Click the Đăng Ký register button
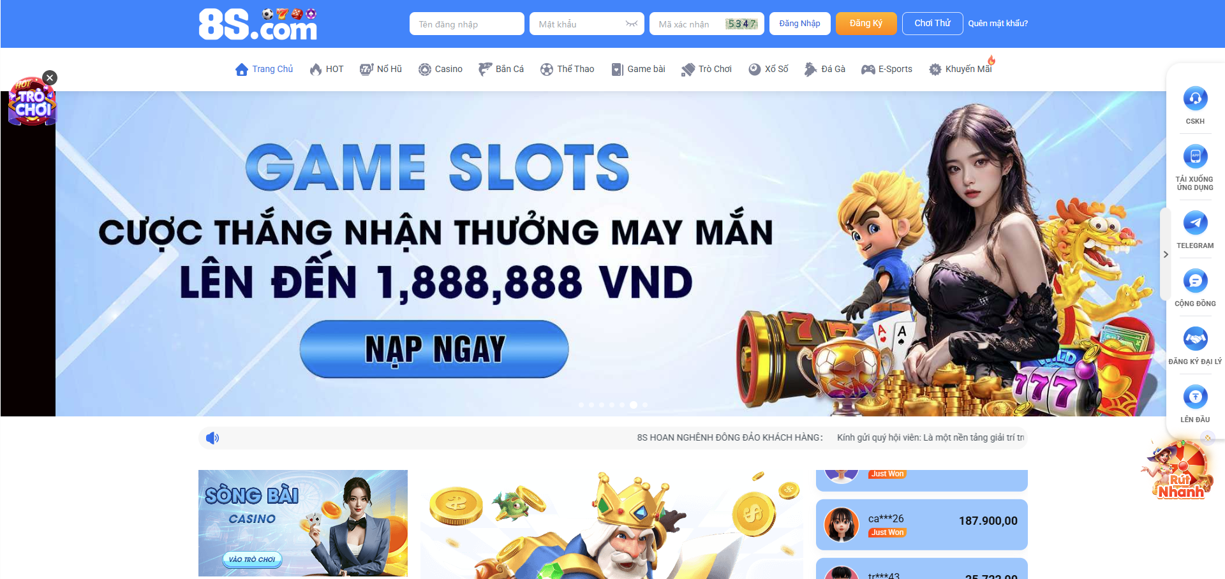 click(x=866, y=24)
